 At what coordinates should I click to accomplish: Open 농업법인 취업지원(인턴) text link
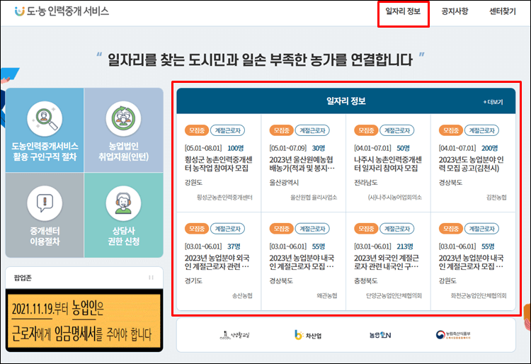124,152
